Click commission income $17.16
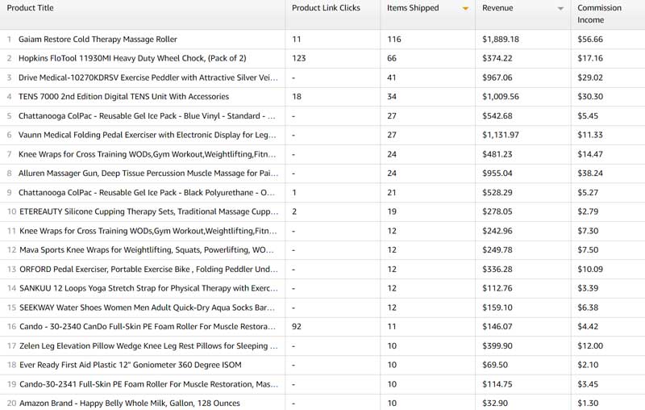Image resolution: width=645 pixels, height=410 pixels. 590,58
